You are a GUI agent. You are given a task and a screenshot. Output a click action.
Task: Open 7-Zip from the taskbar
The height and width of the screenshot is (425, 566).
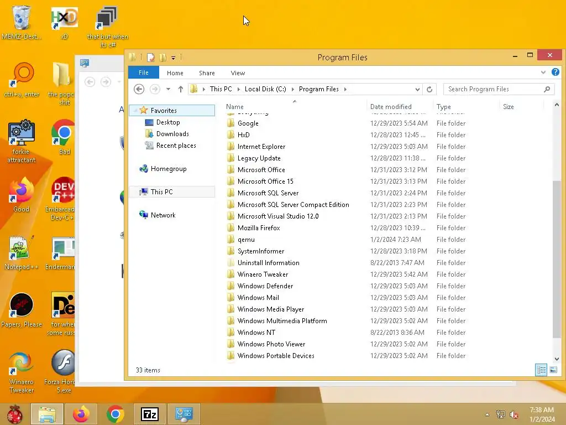point(149,414)
